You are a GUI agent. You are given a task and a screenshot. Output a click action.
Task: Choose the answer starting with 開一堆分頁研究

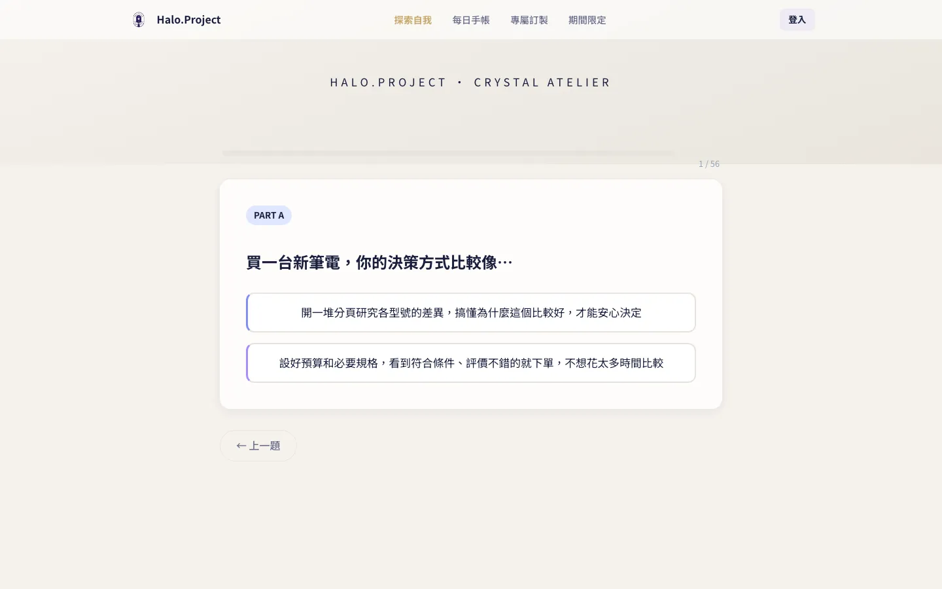point(471,313)
